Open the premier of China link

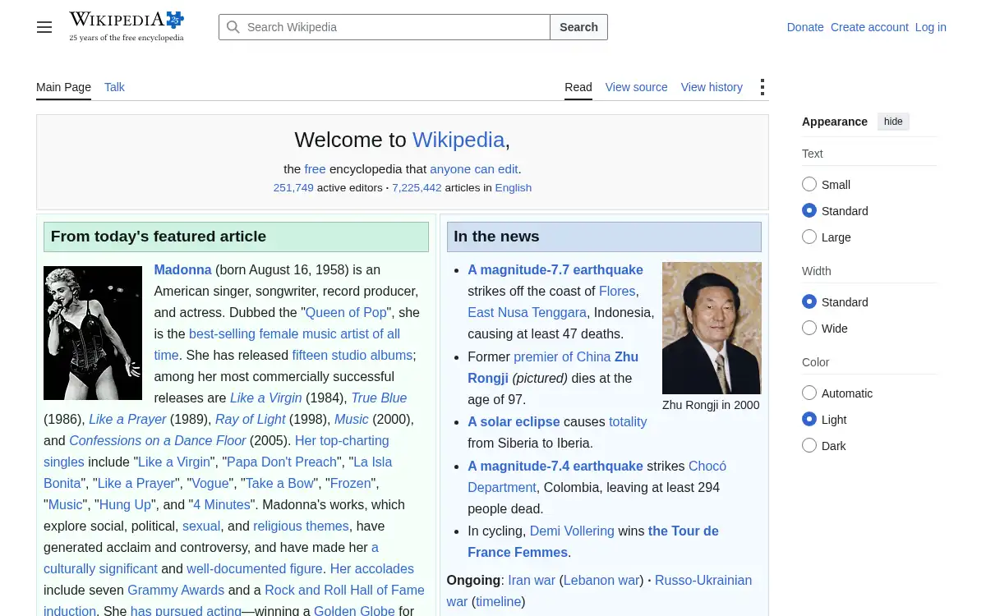[x=562, y=356]
